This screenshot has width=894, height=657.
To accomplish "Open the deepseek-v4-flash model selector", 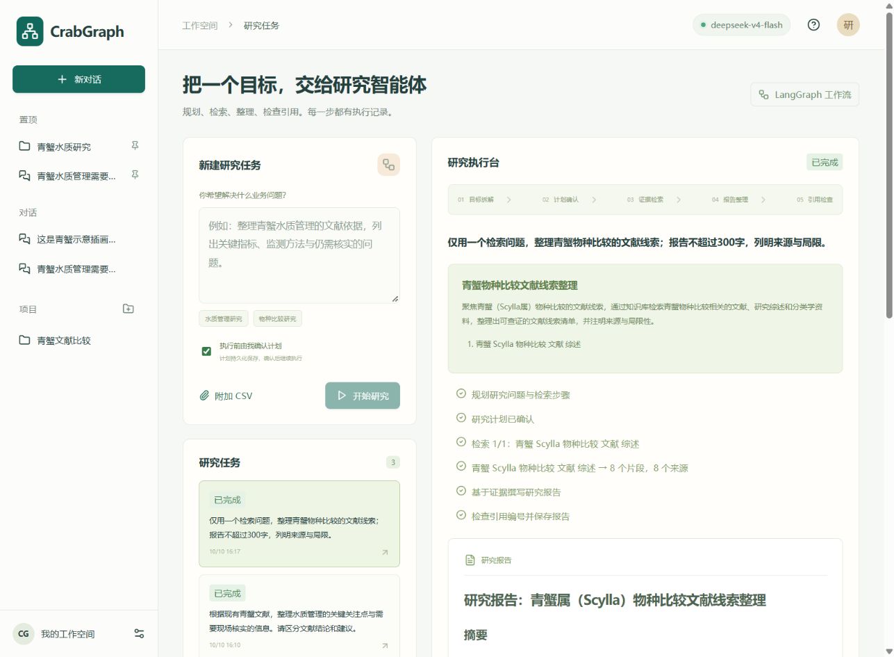I will [x=741, y=25].
